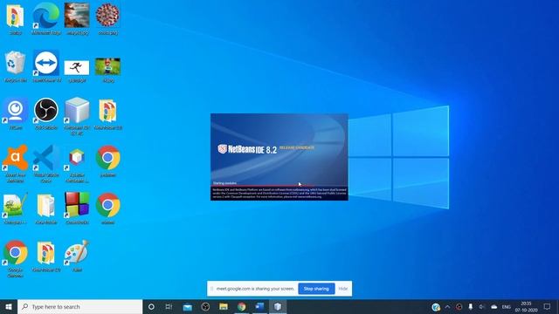Click the 'Type here to search' box
This screenshot has width=559, height=314.
point(79,307)
